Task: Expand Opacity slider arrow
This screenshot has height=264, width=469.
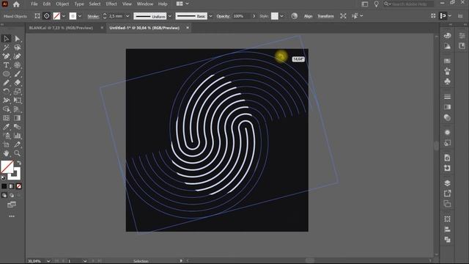Action: click(254, 16)
